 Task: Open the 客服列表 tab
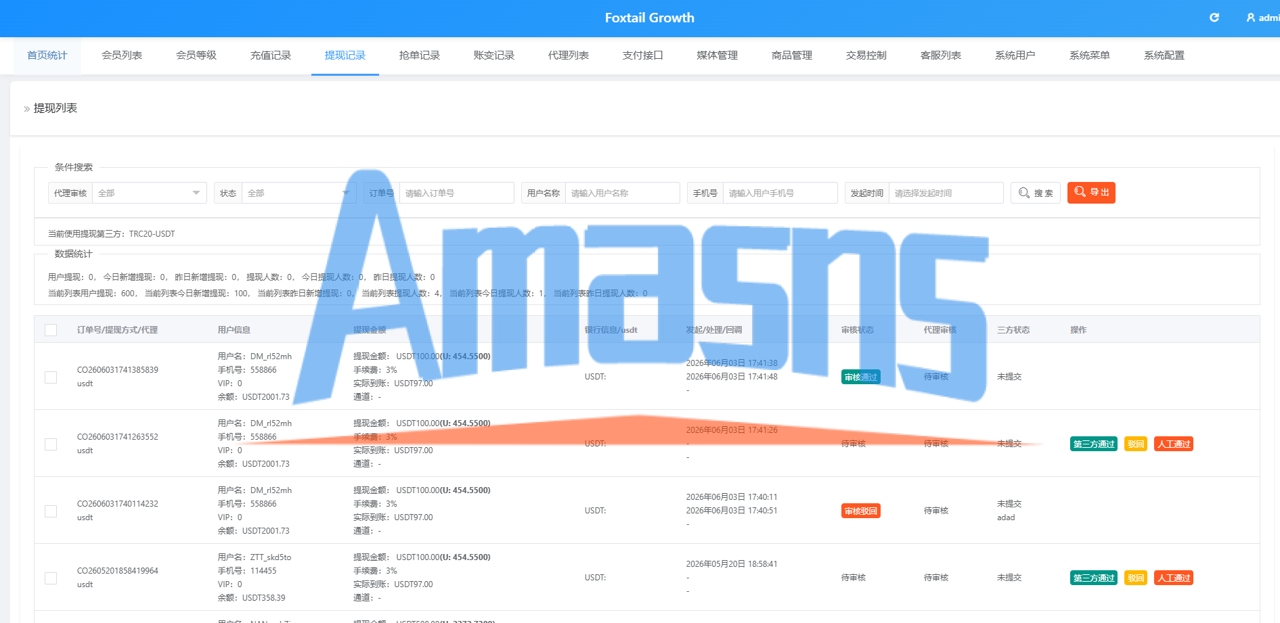(x=941, y=55)
